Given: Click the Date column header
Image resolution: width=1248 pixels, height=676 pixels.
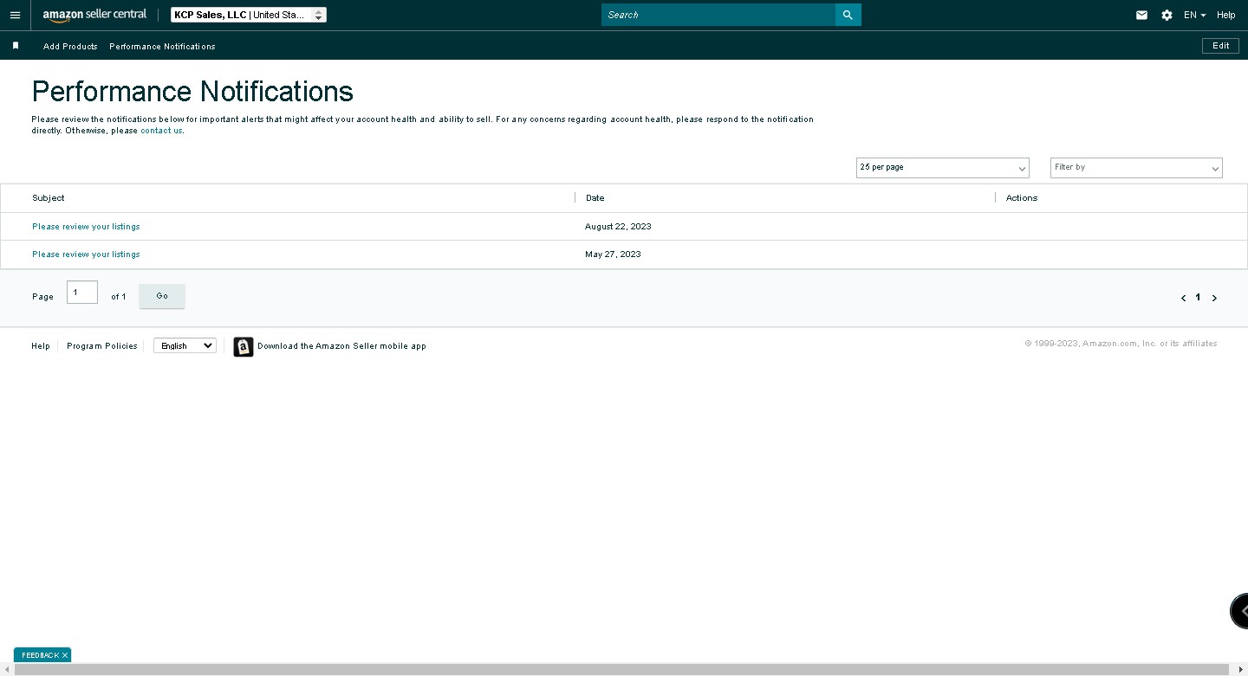Looking at the screenshot, I should (595, 198).
